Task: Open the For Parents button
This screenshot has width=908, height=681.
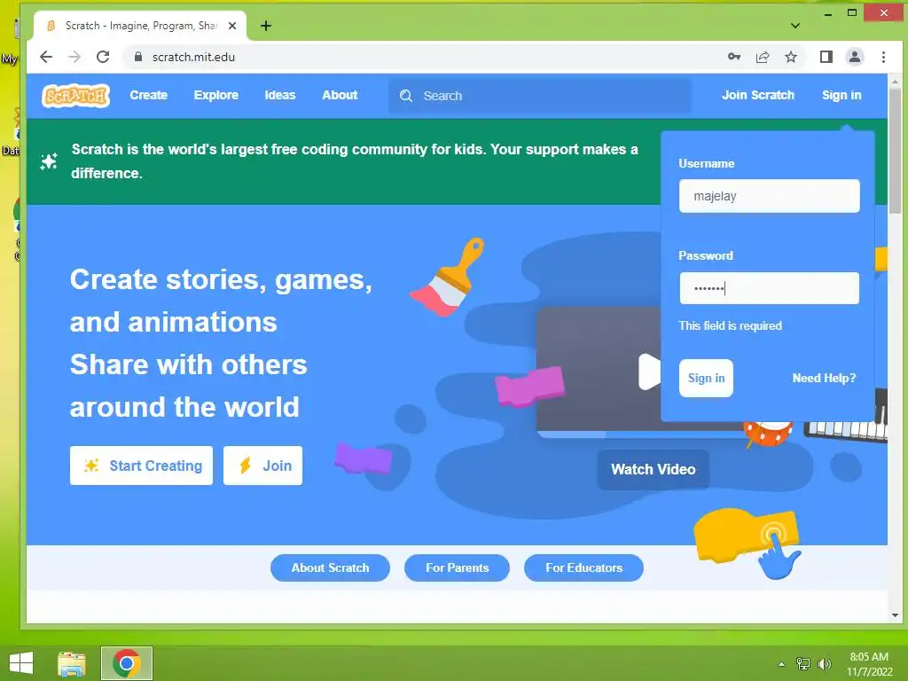Action: point(457,567)
